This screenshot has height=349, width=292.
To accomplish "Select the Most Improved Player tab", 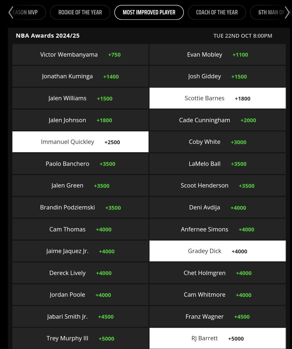I will point(149,12).
